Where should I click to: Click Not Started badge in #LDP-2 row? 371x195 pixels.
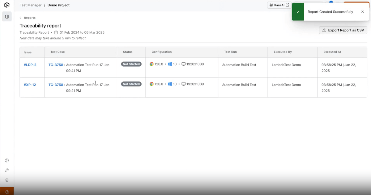131,64
